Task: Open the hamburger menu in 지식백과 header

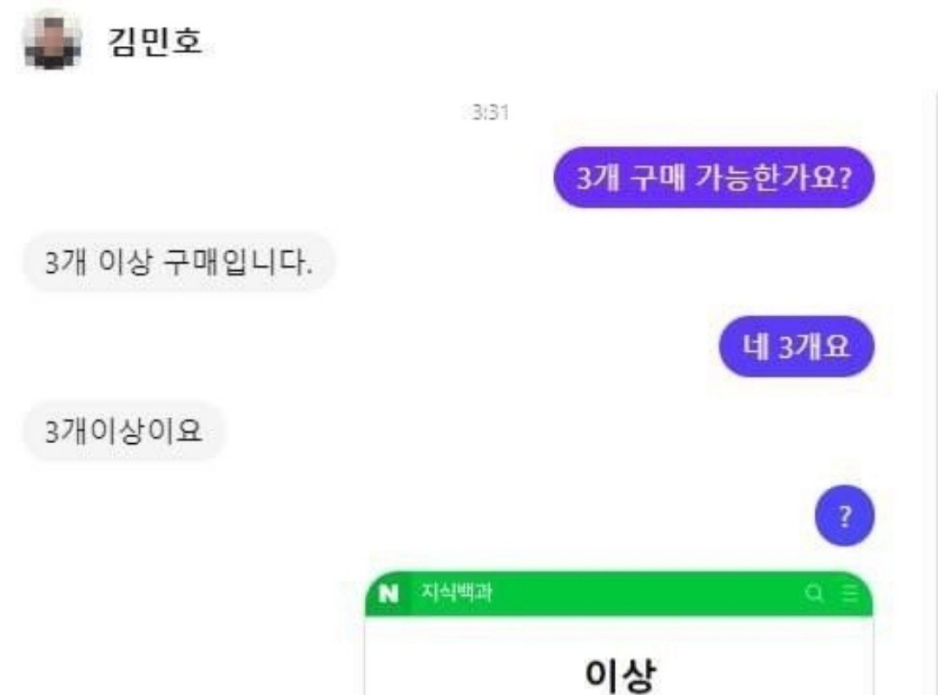Action: pyautogui.click(x=849, y=592)
